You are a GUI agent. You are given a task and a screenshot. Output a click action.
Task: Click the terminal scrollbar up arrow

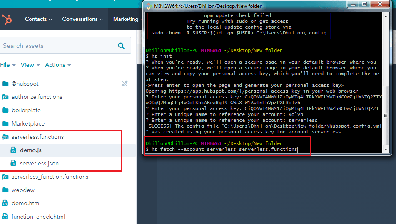(386, 16)
